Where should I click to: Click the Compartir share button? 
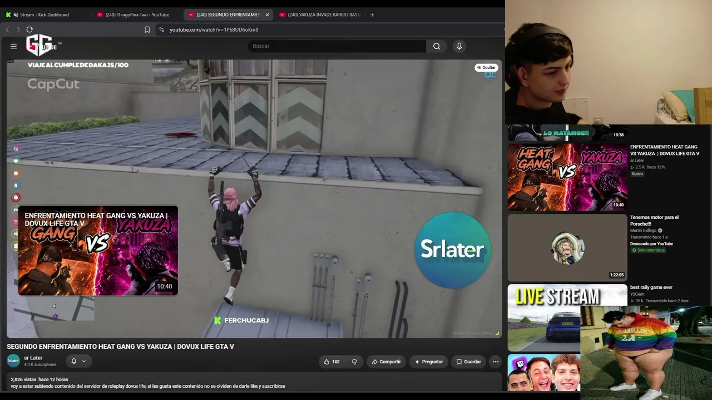[x=386, y=362]
